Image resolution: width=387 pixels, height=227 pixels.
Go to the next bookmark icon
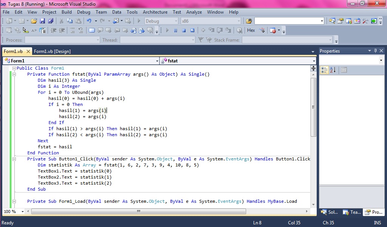[x=108, y=30]
